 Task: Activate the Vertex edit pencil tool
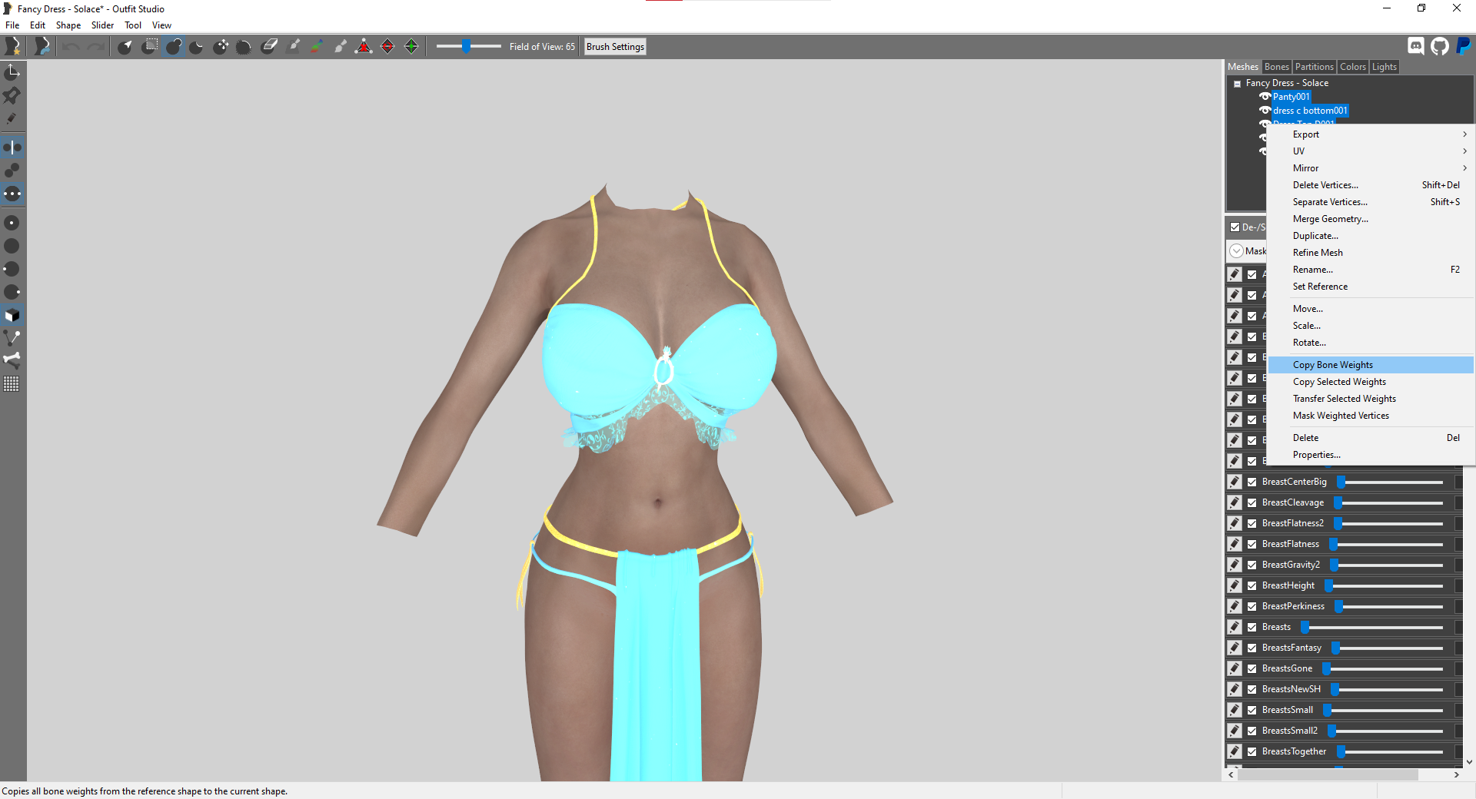point(12,118)
